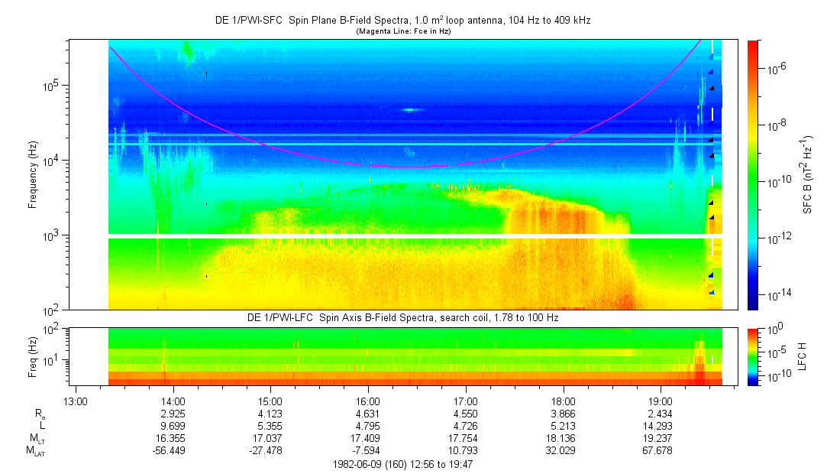Image resolution: width=827 pixels, height=474 pixels.
Task: Click the MLAT value -56.449
Action: click(x=173, y=450)
